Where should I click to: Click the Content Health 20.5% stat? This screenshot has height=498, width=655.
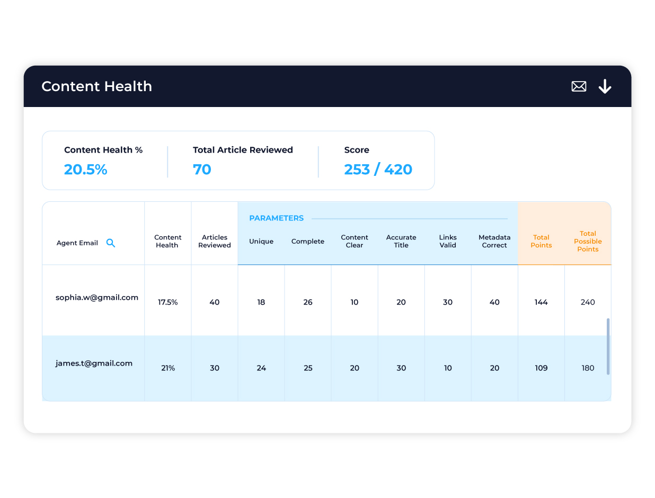click(x=86, y=170)
